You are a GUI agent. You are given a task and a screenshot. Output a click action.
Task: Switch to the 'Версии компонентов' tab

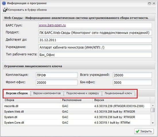point(47,93)
